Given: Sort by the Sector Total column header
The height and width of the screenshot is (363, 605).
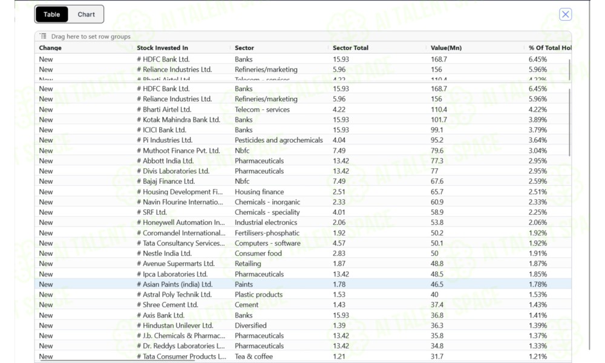Looking at the screenshot, I should [x=350, y=48].
